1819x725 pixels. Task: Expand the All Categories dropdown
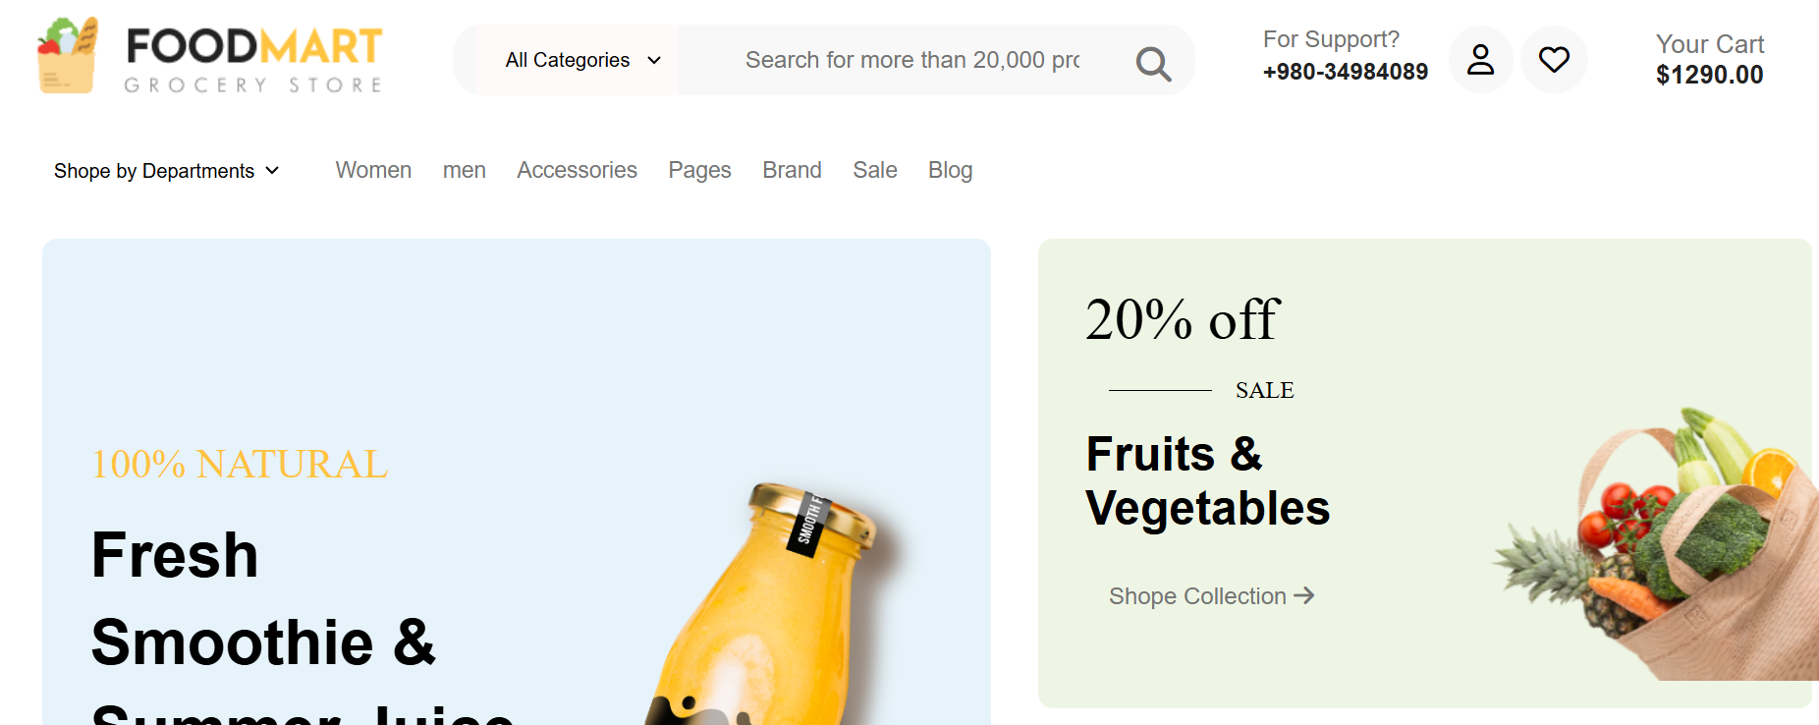(x=582, y=60)
